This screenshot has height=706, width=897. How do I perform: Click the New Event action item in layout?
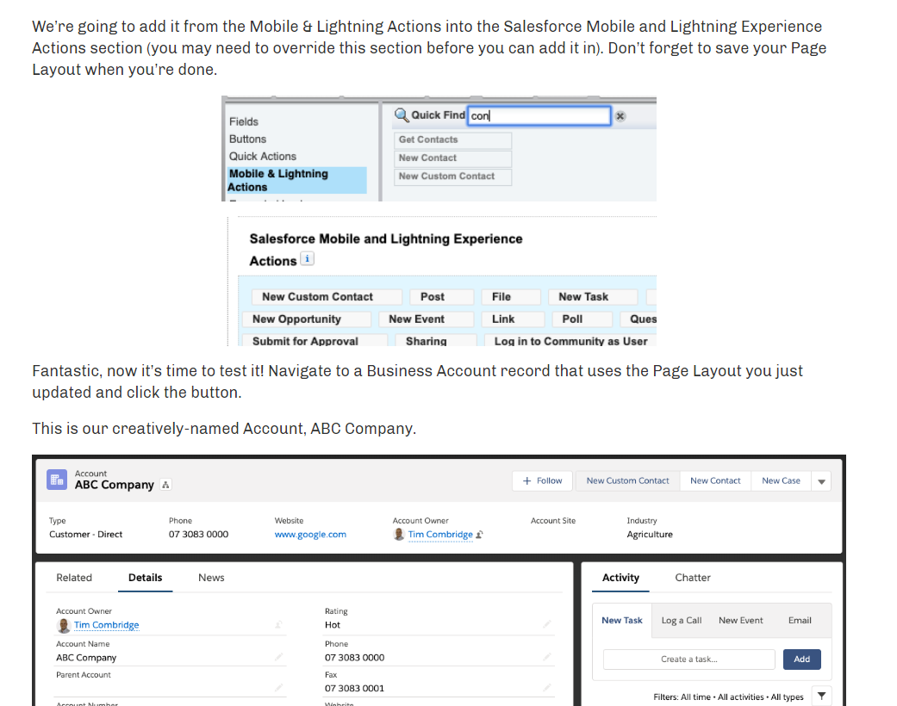coord(427,319)
